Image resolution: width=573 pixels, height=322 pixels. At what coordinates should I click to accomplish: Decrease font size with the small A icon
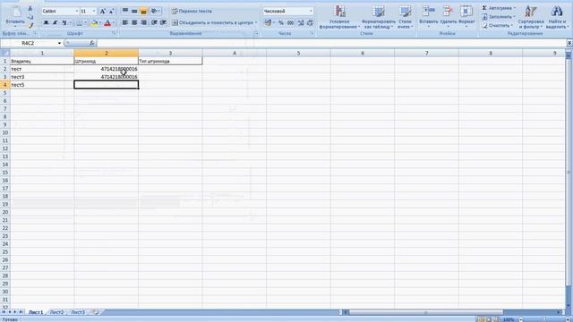coord(111,12)
